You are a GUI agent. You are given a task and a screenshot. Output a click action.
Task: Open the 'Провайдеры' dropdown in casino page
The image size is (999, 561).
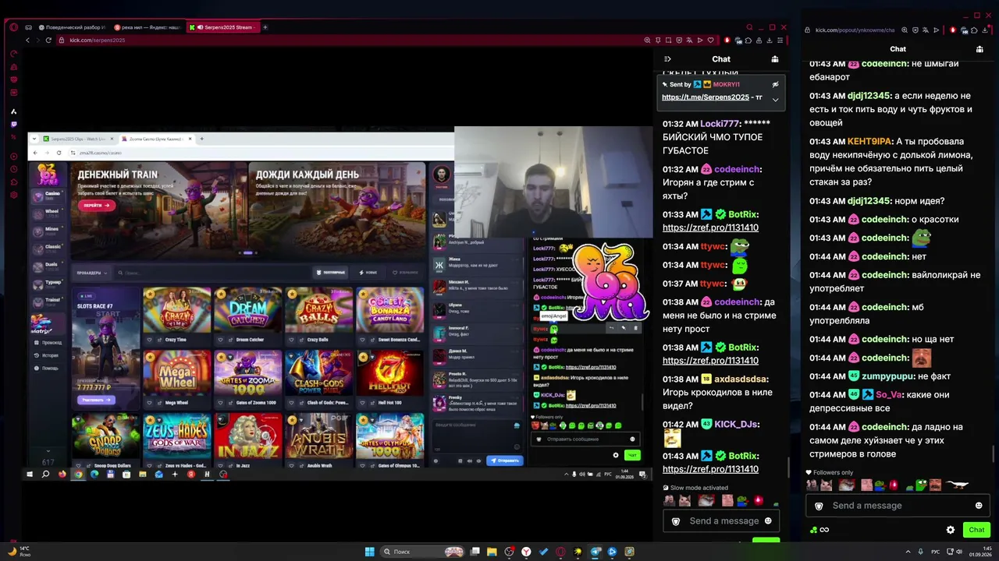click(92, 273)
